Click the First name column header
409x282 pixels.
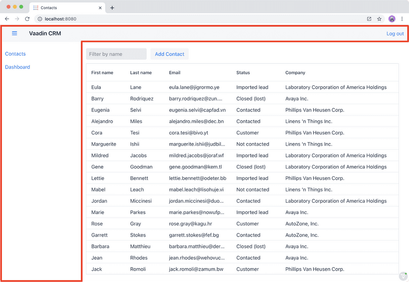102,73
